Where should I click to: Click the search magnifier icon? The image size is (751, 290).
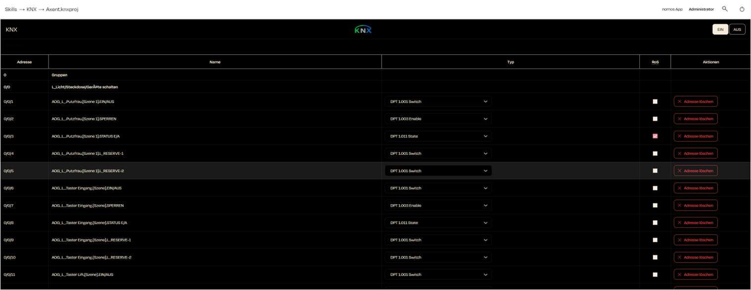[x=725, y=9]
